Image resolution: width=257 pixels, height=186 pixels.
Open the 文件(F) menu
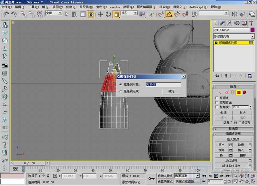pyautogui.click(x=6, y=7)
